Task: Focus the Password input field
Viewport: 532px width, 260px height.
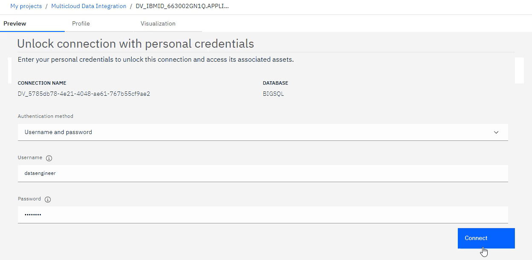Action: (x=263, y=214)
